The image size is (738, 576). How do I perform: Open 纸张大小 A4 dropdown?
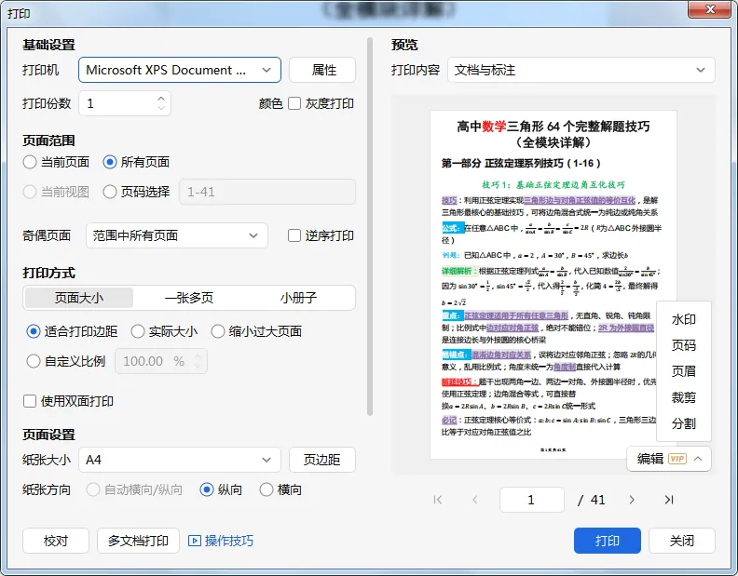click(180, 460)
